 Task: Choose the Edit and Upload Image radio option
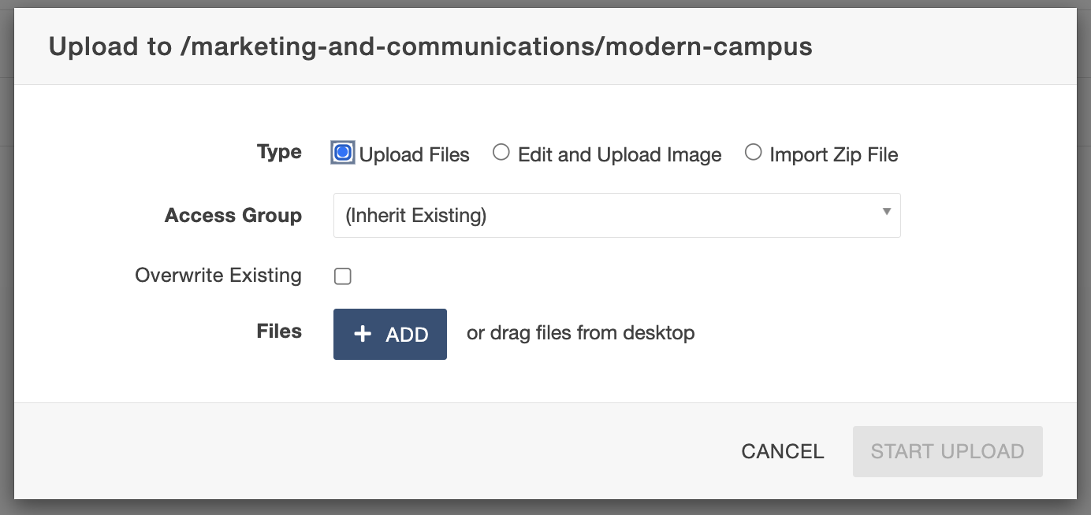click(x=501, y=154)
